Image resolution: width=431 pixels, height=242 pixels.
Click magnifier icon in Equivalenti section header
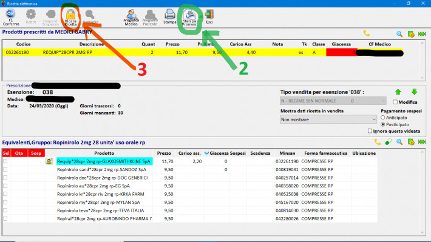399,142
